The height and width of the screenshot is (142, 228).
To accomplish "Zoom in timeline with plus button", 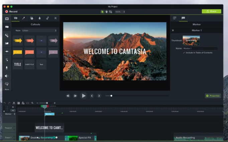I will 55,103.
